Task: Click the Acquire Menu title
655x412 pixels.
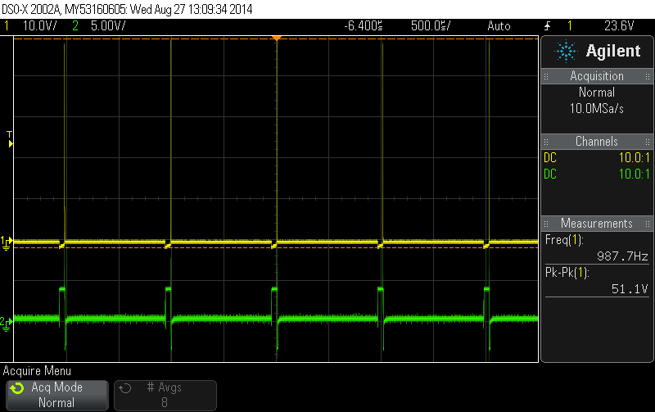Action: (x=37, y=370)
